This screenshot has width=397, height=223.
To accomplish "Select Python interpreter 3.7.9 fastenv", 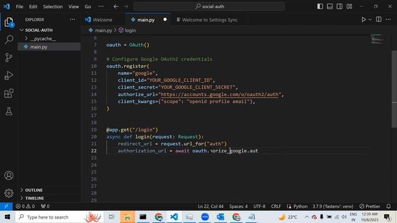I will [332, 206].
